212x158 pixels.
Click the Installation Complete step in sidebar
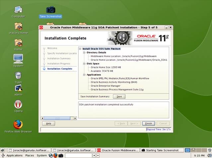coord(60,69)
